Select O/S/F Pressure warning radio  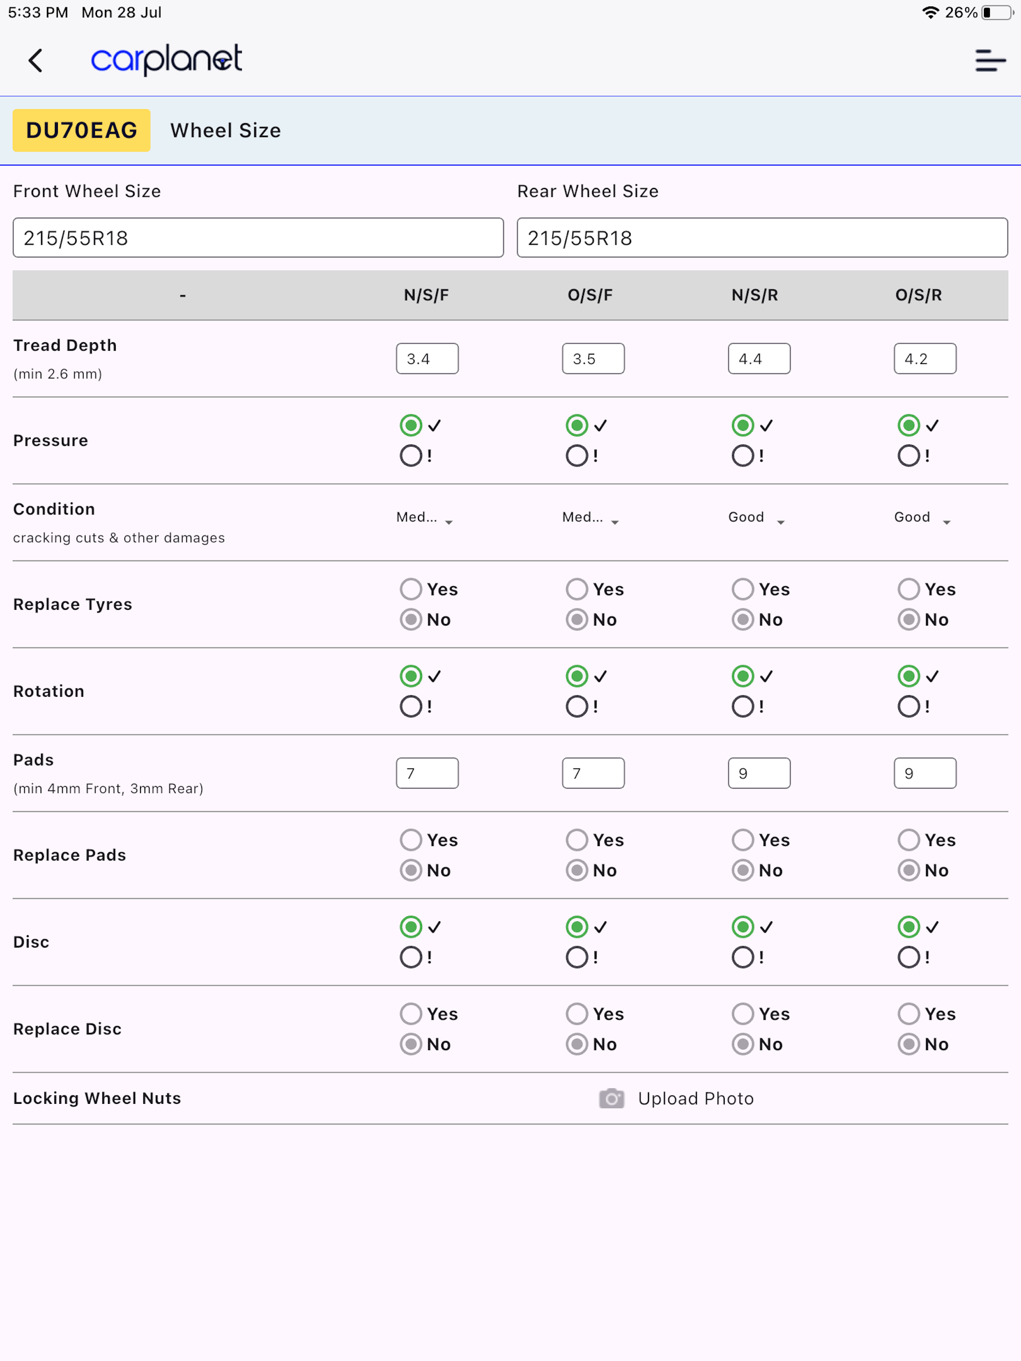click(x=577, y=456)
